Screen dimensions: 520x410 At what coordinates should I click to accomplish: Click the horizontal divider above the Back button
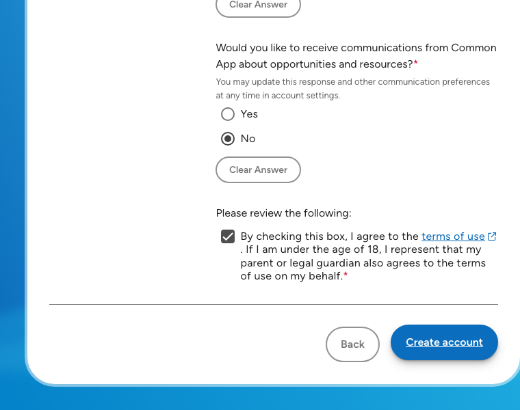[274, 304]
